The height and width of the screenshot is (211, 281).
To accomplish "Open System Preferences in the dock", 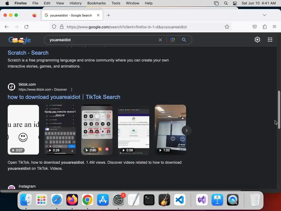I will tap(118, 200).
